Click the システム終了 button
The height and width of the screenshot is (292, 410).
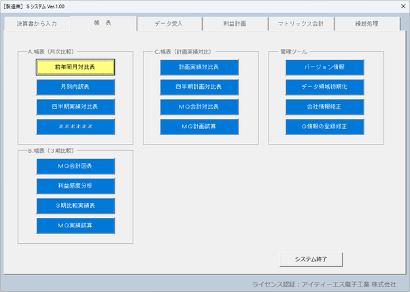click(x=311, y=259)
